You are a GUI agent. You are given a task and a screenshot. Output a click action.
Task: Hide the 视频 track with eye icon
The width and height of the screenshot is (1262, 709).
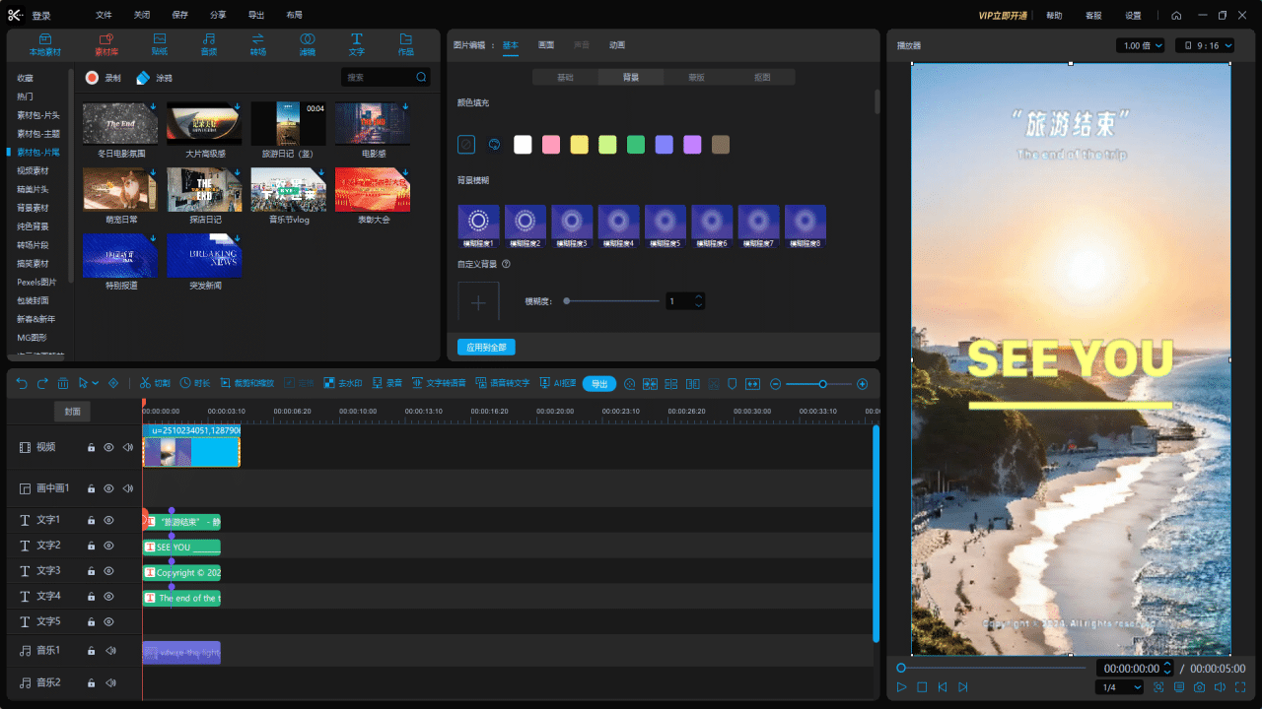(x=108, y=447)
